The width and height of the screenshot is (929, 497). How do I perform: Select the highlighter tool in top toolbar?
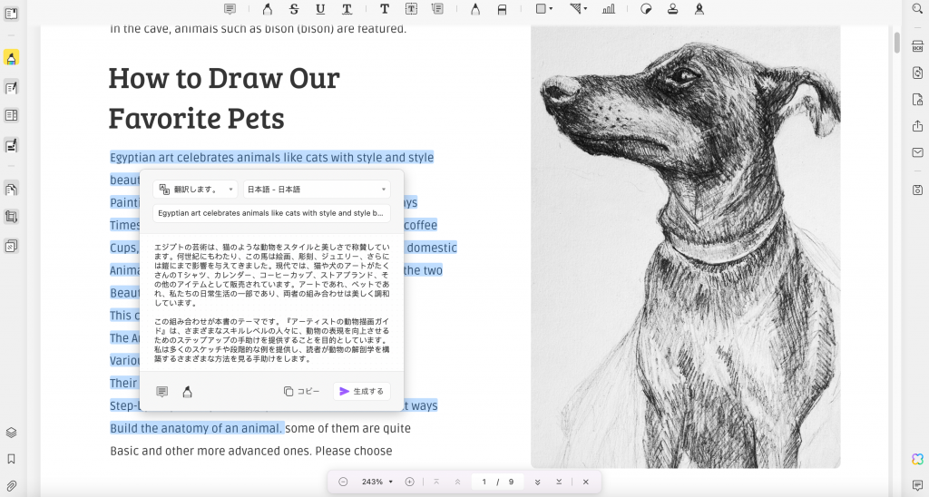(268, 9)
